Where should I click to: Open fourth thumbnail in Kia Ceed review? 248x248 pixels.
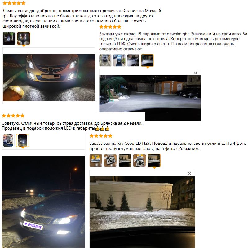pos(139,161)
